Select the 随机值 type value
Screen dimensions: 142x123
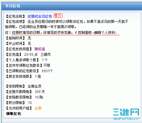coord(40,49)
